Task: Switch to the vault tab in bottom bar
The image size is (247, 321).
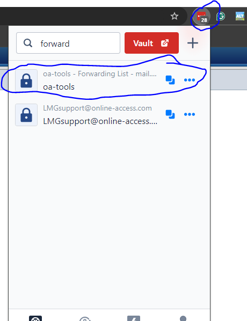Action: click(x=35, y=318)
